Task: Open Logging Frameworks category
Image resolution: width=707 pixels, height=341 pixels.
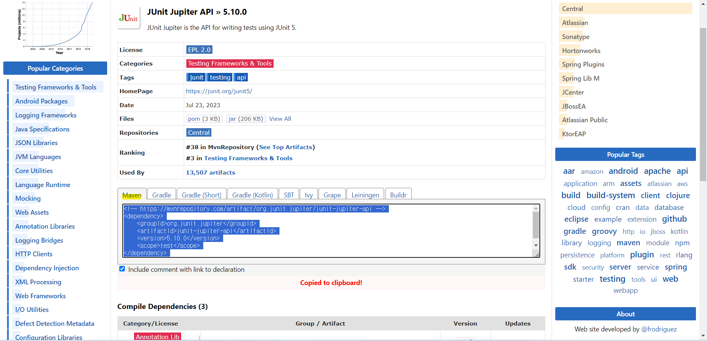Action: coord(46,115)
